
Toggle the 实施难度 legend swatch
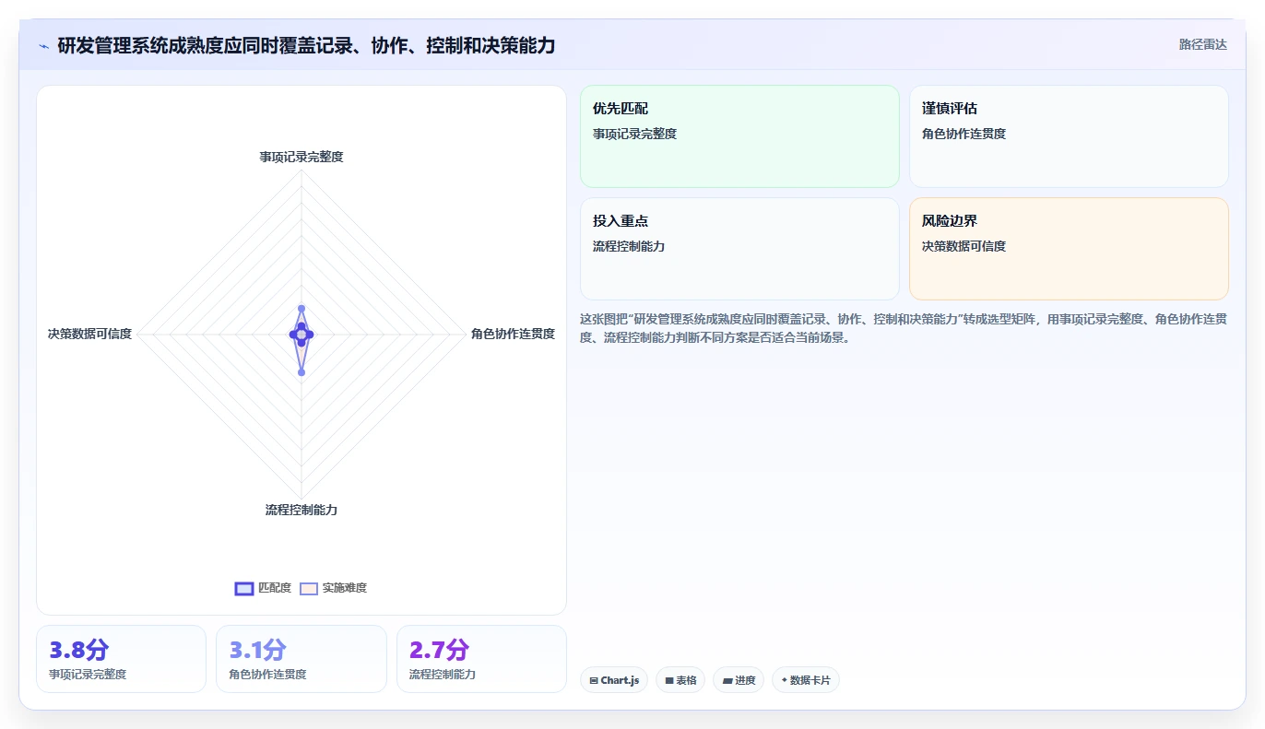click(x=309, y=588)
